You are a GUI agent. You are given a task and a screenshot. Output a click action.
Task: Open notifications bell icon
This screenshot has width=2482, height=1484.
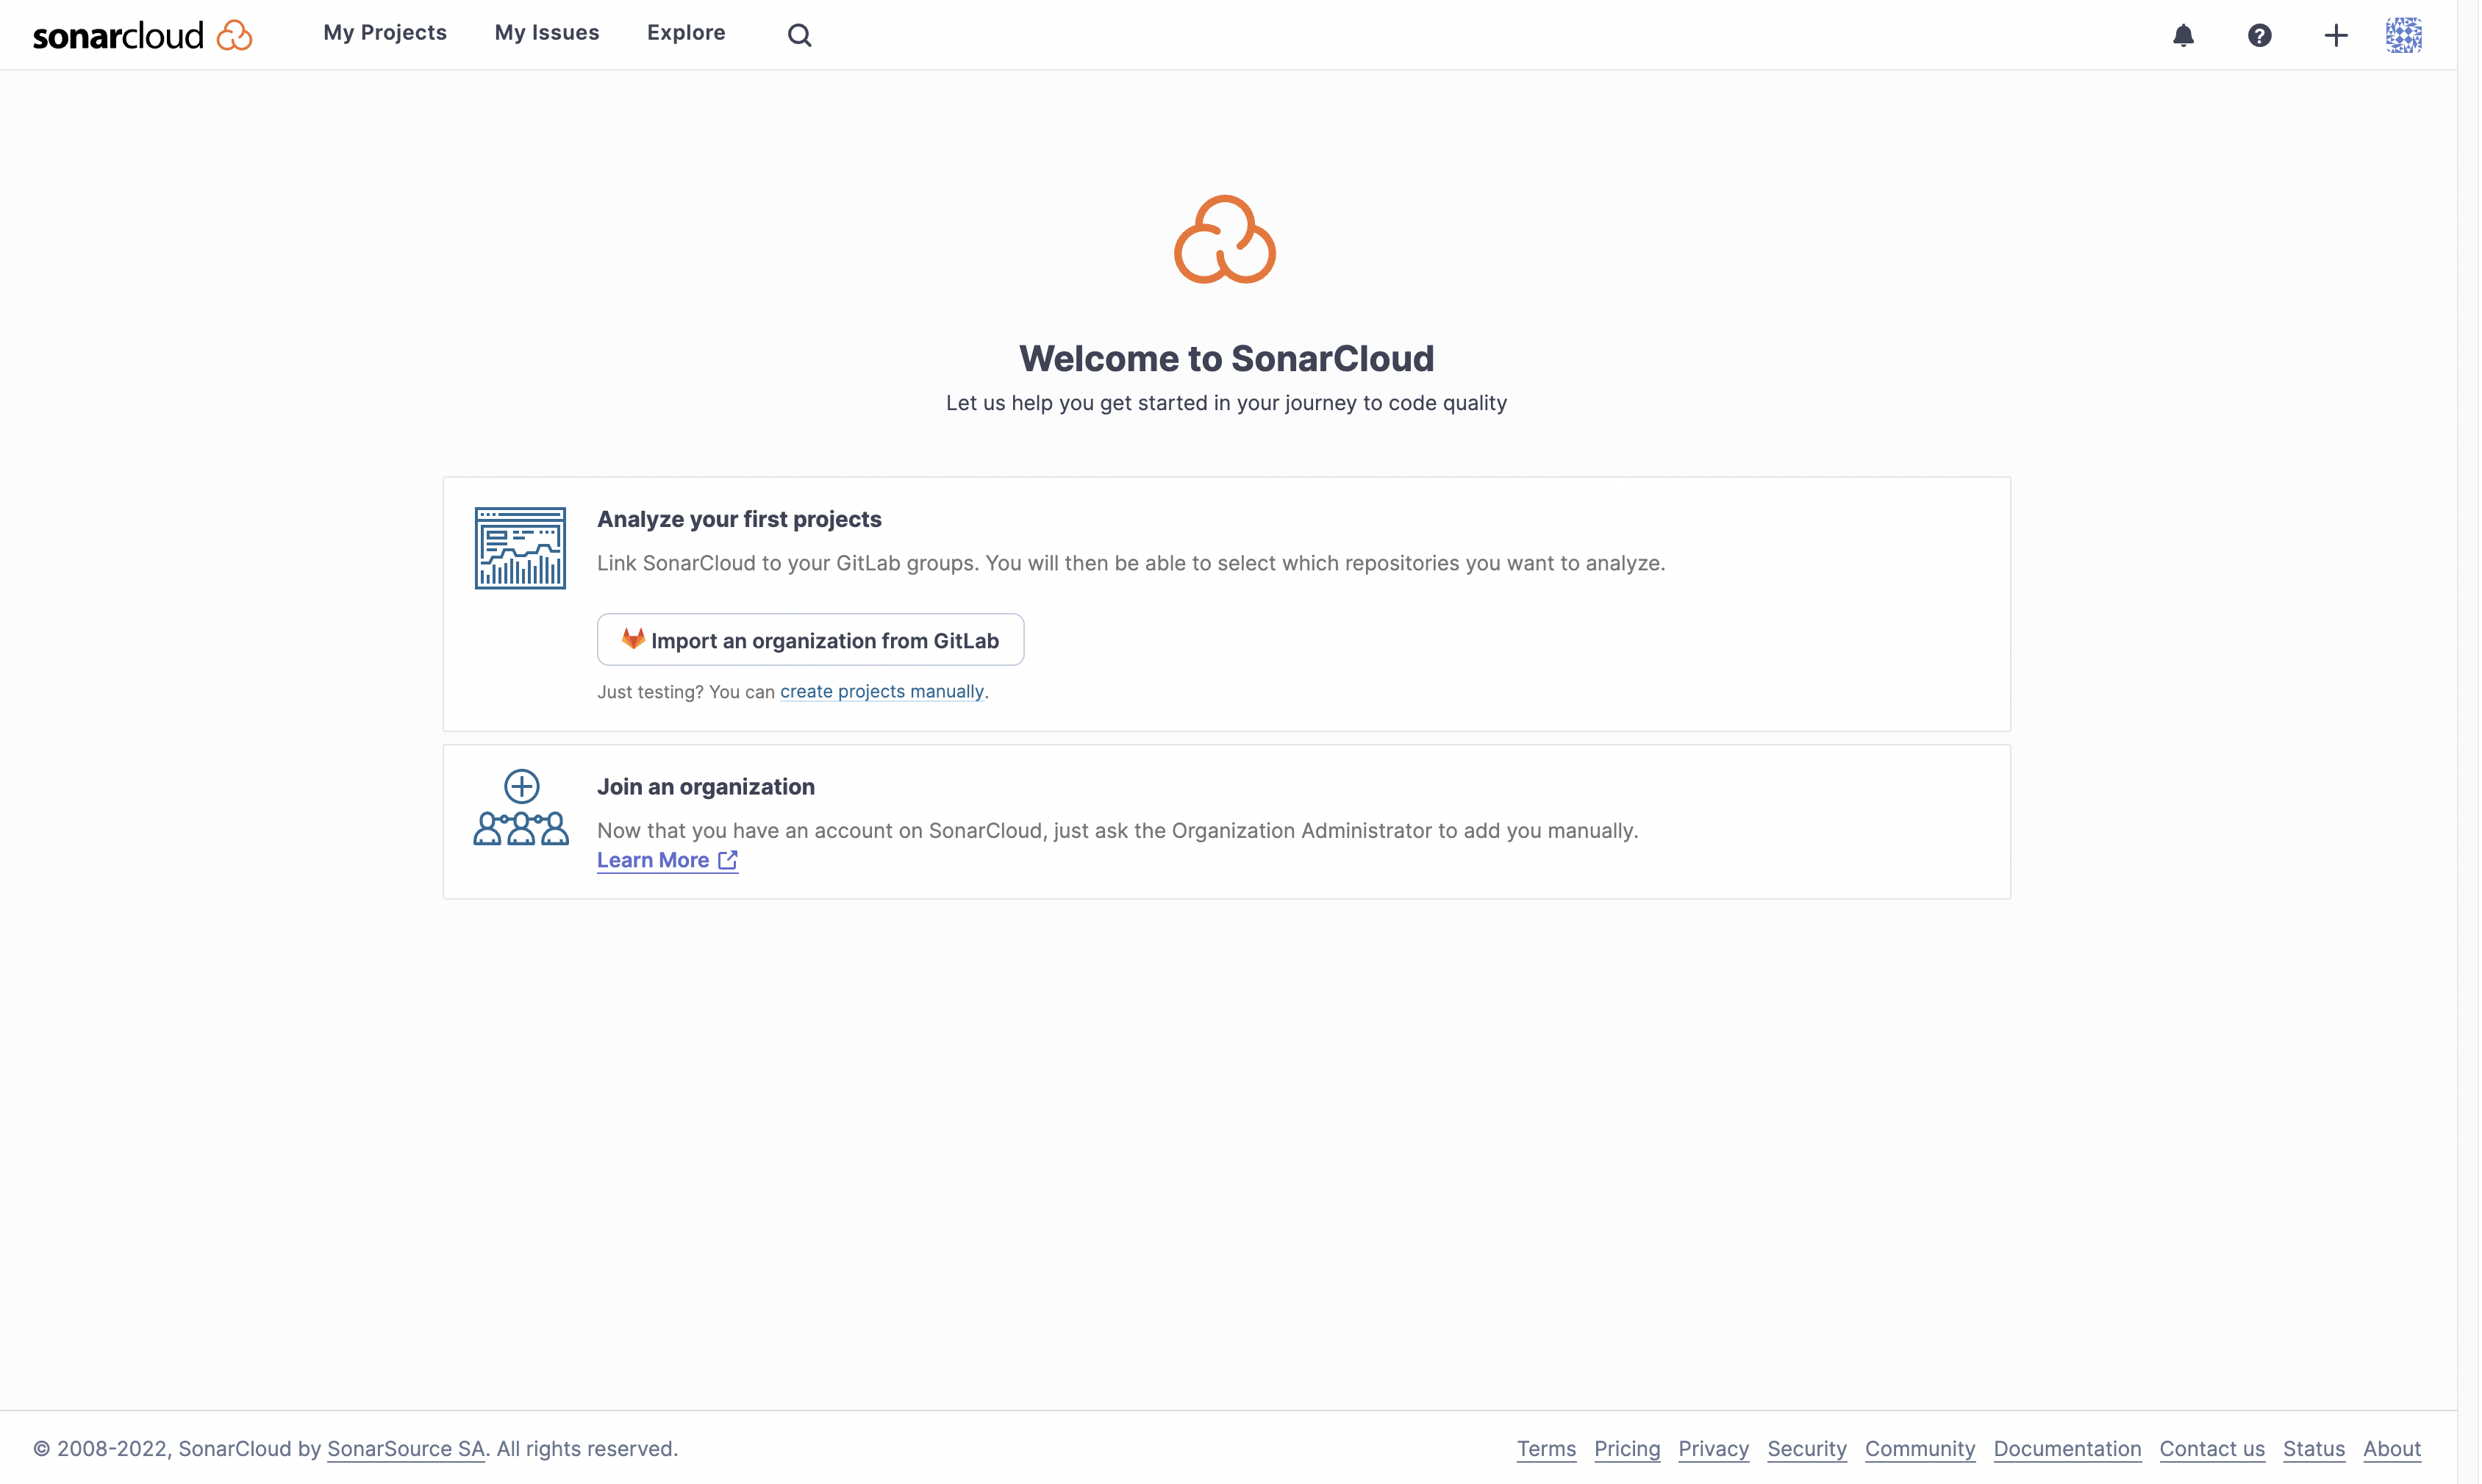click(2183, 35)
